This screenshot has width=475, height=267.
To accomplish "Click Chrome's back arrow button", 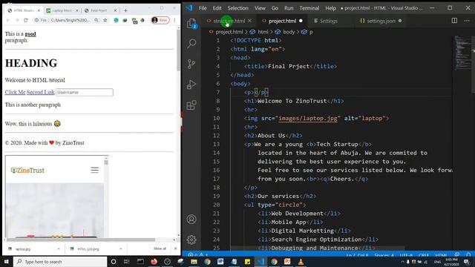I will coord(8,20).
